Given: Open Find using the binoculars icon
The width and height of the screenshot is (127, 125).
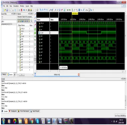Looking at the screenshot, I should click(29, 10).
